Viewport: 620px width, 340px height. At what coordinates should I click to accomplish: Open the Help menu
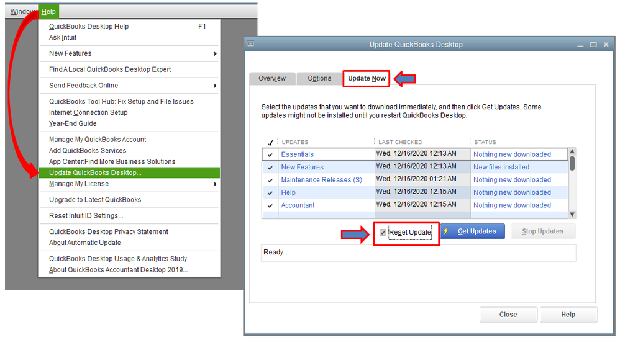click(48, 11)
